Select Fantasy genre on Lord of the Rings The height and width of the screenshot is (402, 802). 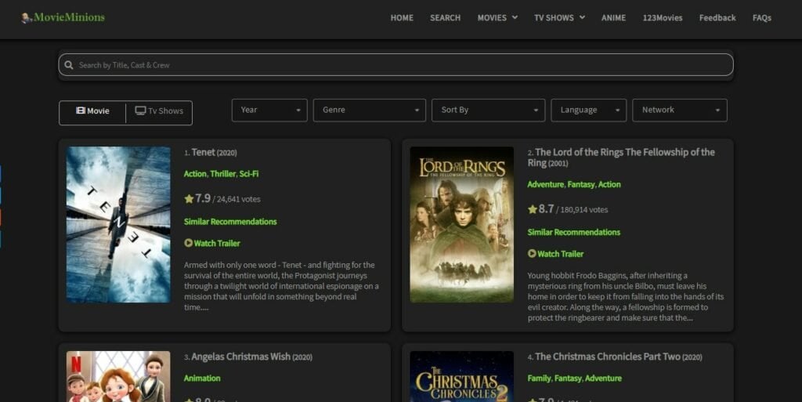582,185
